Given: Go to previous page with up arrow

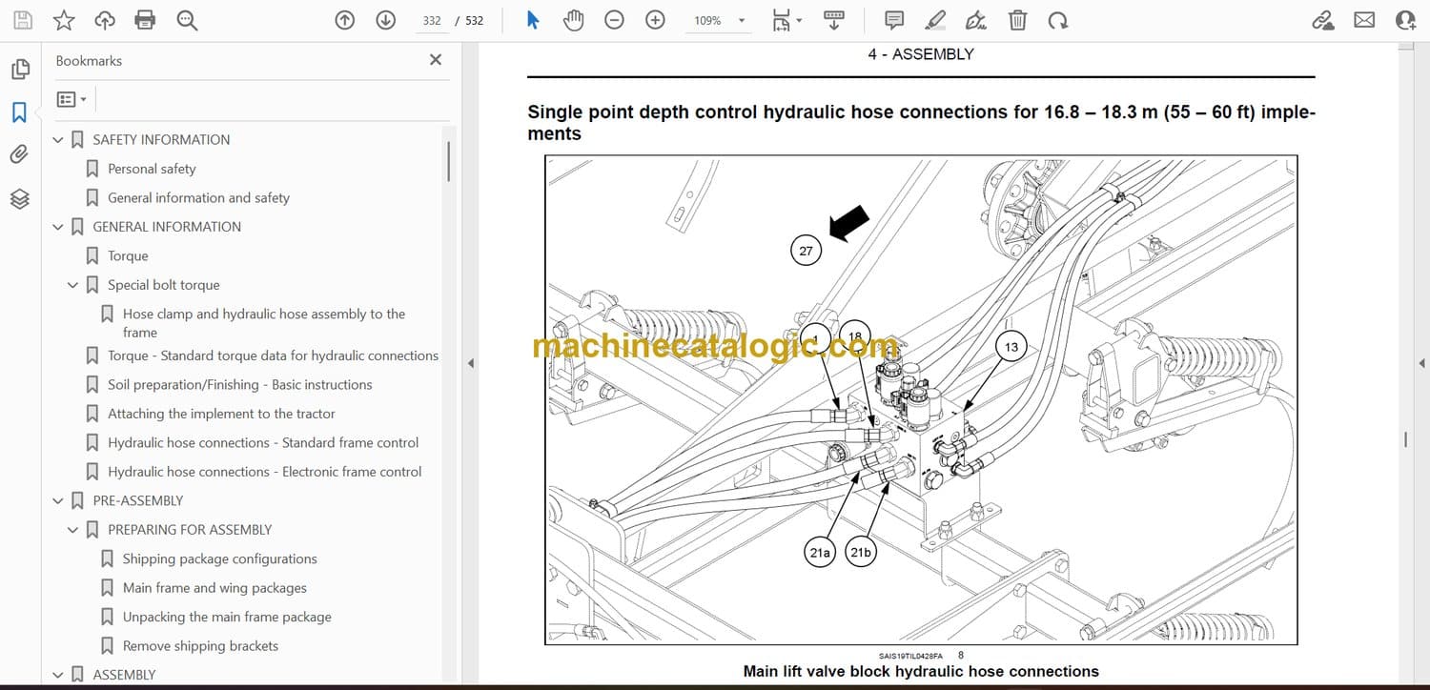Looking at the screenshot, I should click(x=345, y=20).
